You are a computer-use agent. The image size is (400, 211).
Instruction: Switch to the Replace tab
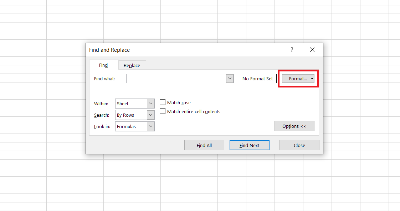coord(132,65)
